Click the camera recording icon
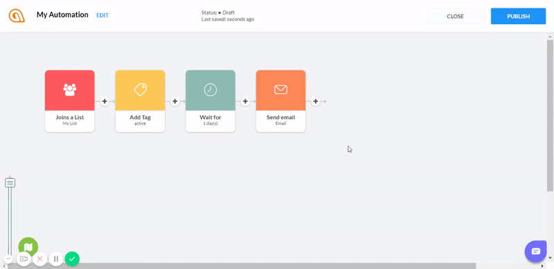The width and height of the screenshot is (554, 269). [24, 259]
